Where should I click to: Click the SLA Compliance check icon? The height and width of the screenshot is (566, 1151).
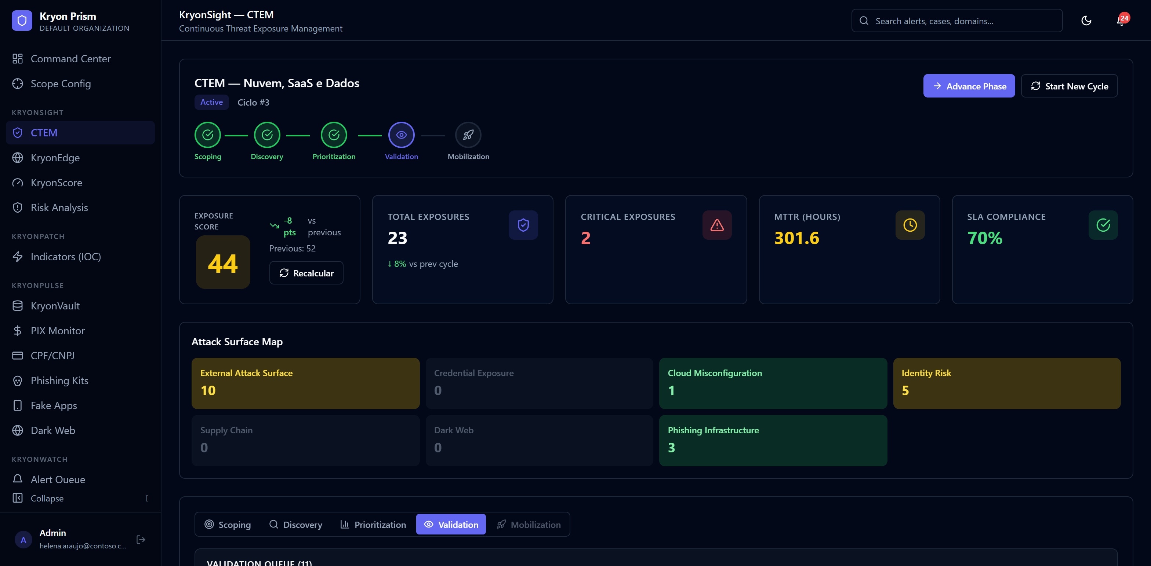(x=1103, y=225)
